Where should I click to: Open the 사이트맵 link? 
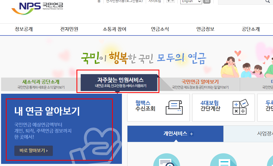[x=155, y=1]
